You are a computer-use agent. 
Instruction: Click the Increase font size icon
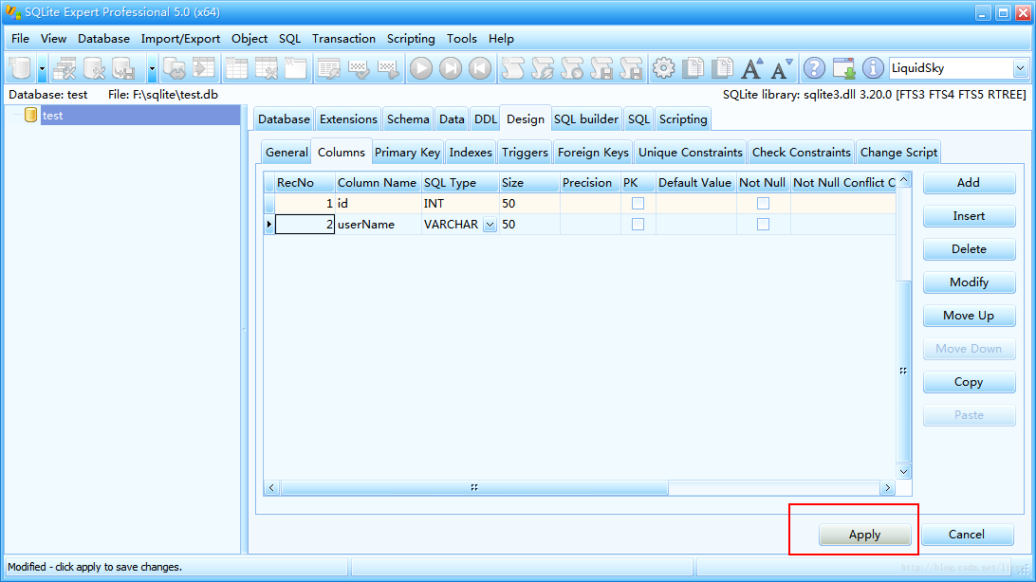(x=752, y=68)
